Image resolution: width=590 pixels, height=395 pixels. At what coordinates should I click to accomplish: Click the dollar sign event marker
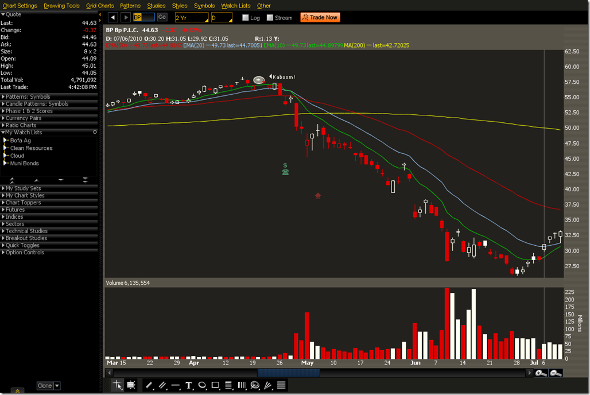coord(285,165)
